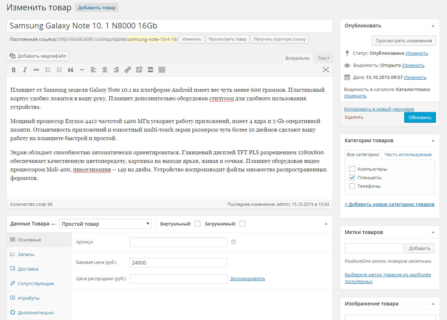The image size is (447, 320).
Task: Remove link with unlink icon
Action: pos(139,70)
